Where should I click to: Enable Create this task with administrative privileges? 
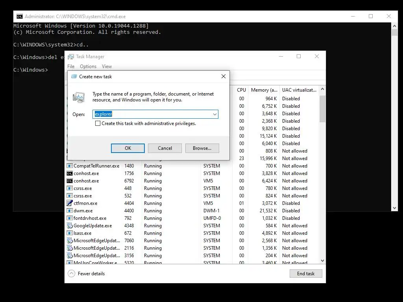pos(98,123)
